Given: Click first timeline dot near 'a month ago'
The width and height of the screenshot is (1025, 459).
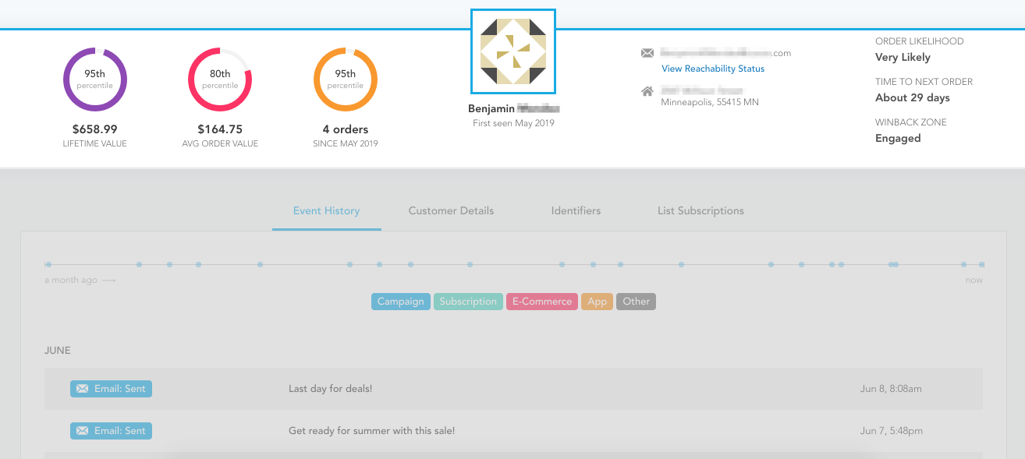Looking at the screenshot, I should (x=48, y=265).
